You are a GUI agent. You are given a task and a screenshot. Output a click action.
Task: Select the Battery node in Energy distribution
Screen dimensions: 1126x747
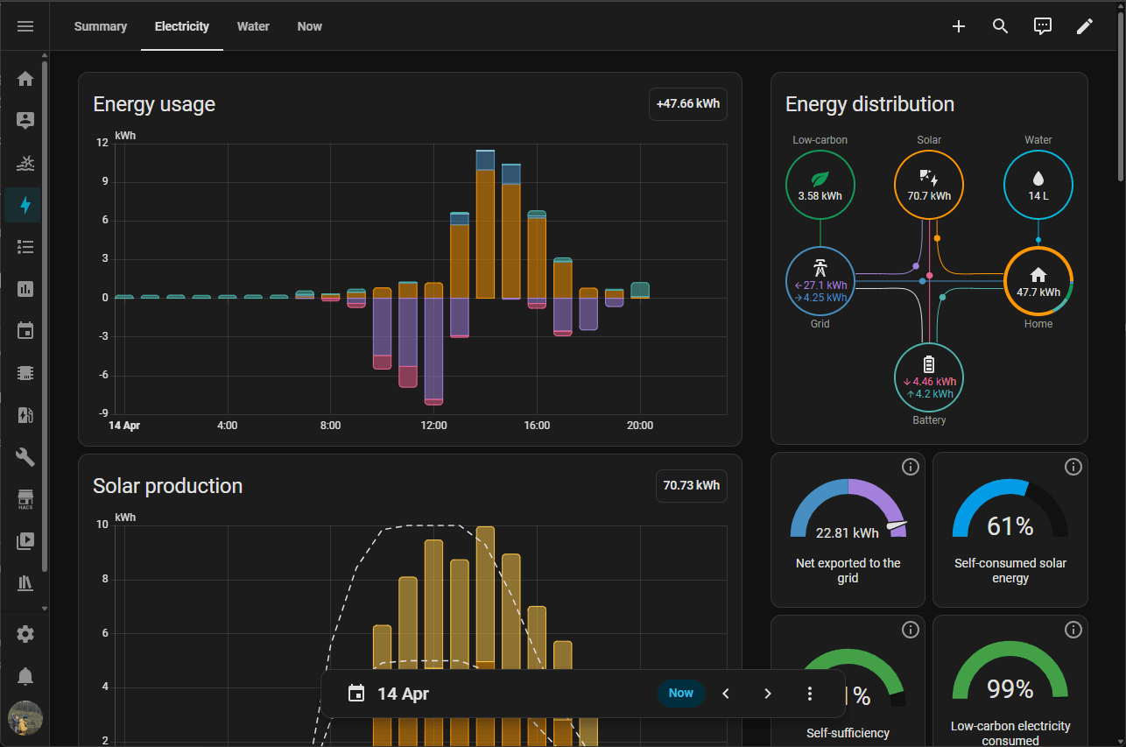click(929, 377)
